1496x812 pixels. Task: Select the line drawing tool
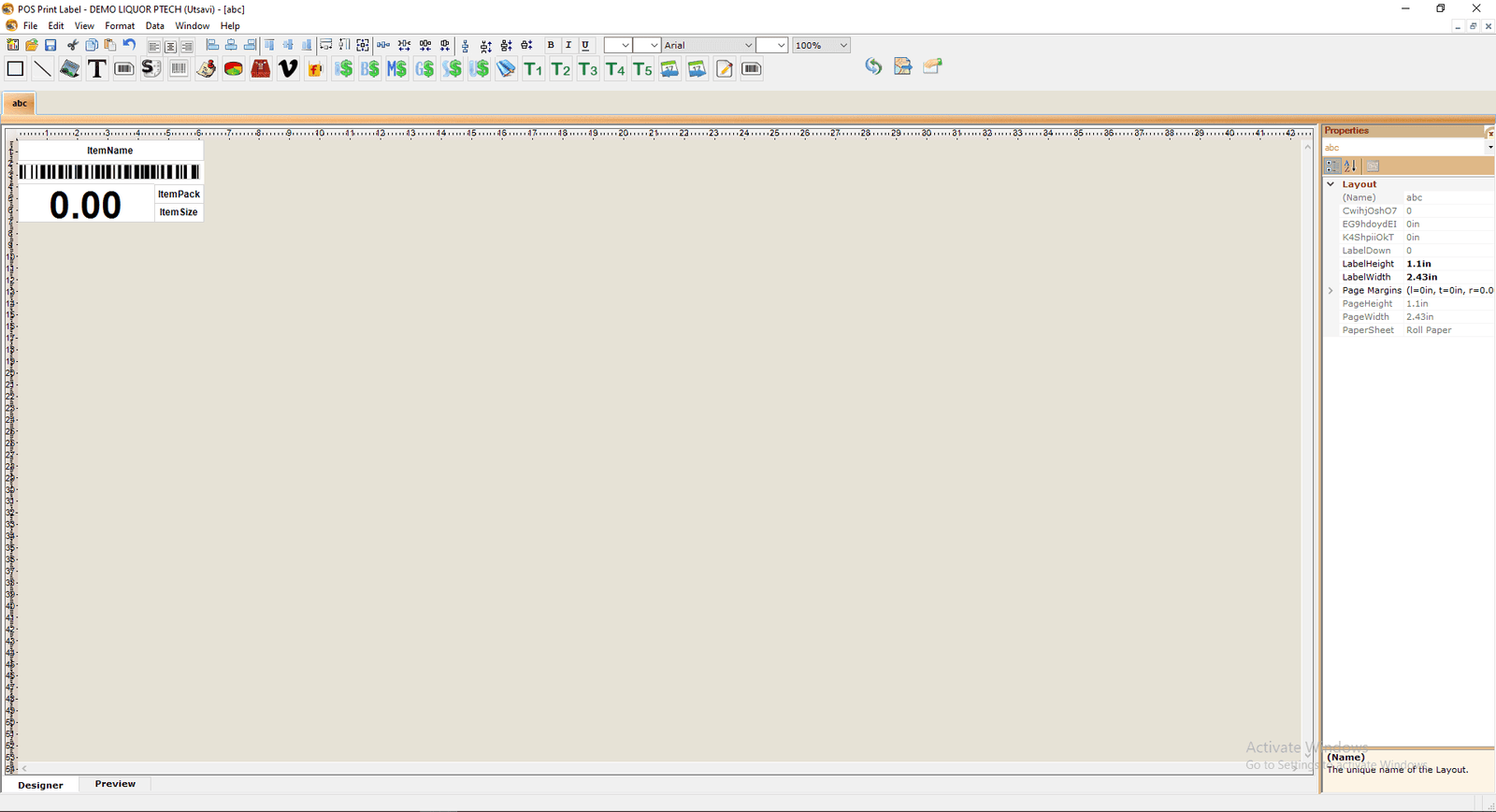pyautogui.click(x=42, y=68)
